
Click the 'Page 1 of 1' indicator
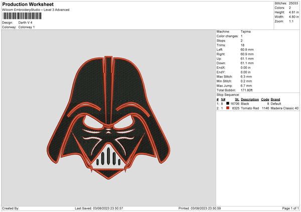click(290, 208)
